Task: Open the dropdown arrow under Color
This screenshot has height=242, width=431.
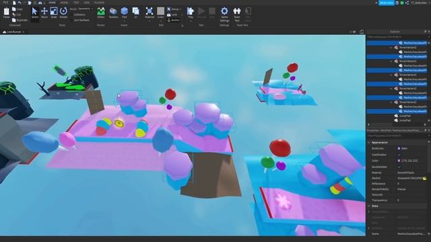Action: 160,21
